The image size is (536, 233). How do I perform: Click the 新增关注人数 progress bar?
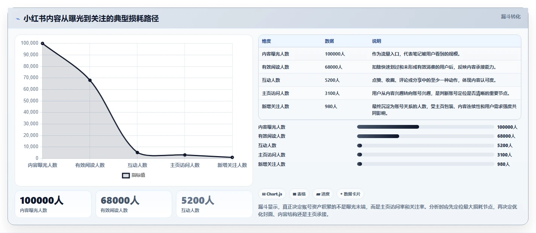click(425, 164)
